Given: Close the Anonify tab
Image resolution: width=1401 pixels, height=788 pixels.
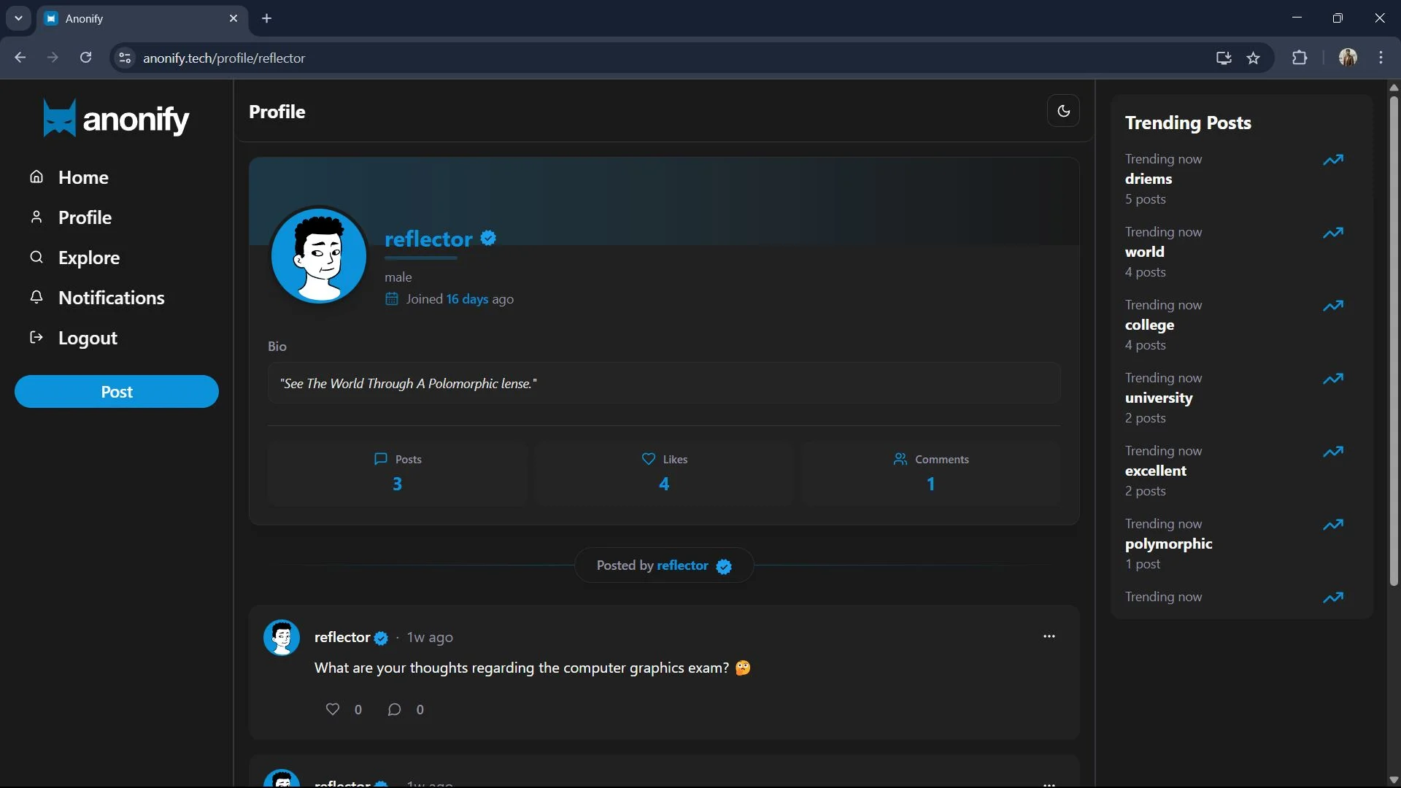Looking at the screenshot, I should [x=233, y=18].
